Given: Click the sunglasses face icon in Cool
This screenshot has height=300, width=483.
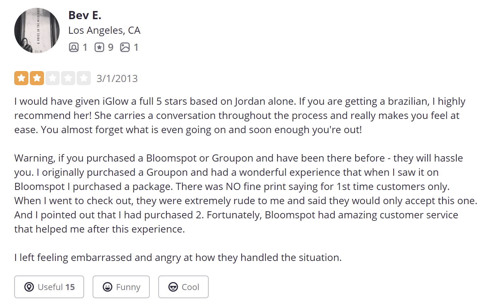Looking at the screenshot, I should [173, 287].
